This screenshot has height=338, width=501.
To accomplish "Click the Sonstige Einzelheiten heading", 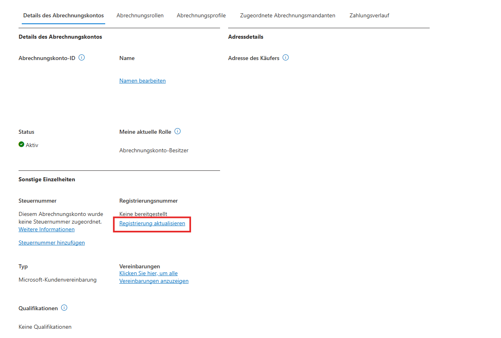I will coord(47,179).
